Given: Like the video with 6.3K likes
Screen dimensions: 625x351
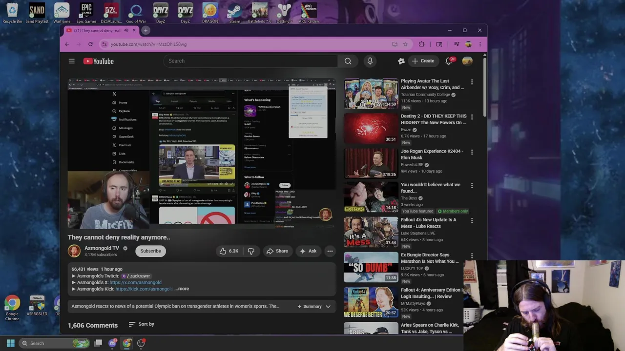Looking at the screenshot, I should point(229,251).
